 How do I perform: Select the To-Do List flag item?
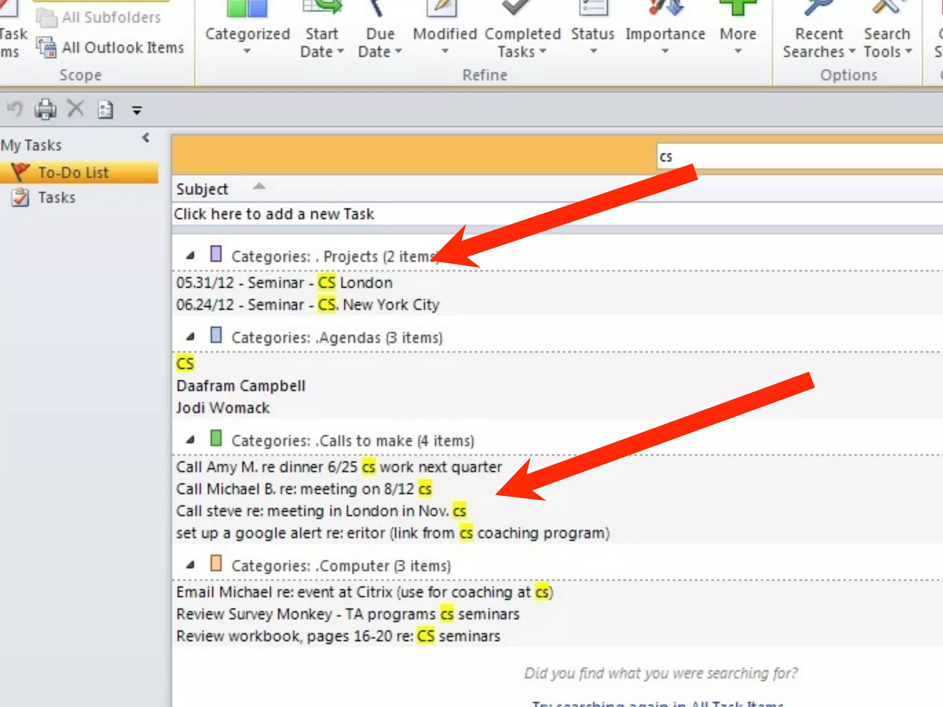74,173
